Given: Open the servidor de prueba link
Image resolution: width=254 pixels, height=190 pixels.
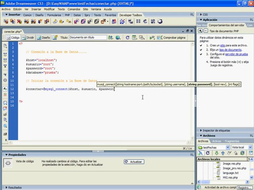Looking at the screenshot, I should pyautogui.click(x=237, y=54).
